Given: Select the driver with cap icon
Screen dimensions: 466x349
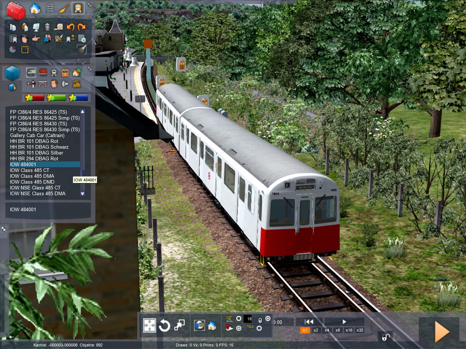Looking at the screenshot, I should (x=24, y=38).
